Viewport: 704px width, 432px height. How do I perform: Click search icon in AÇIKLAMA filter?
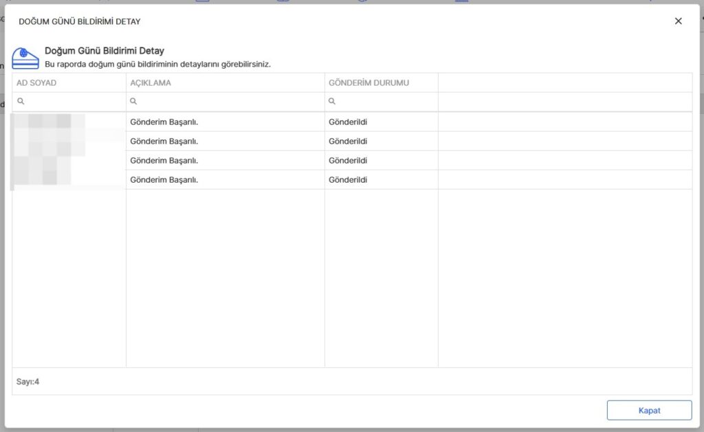click(133, 102)
